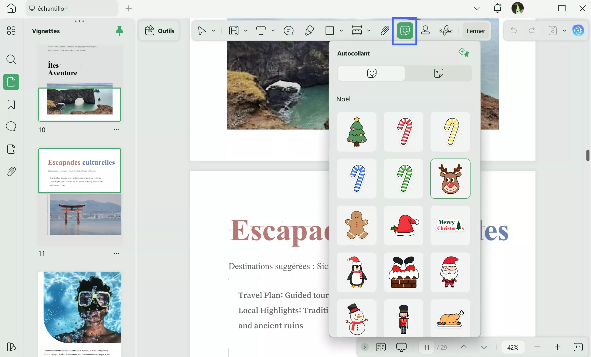
Task: Switch to the sticky note sticker tab
Action: [438, 73]
